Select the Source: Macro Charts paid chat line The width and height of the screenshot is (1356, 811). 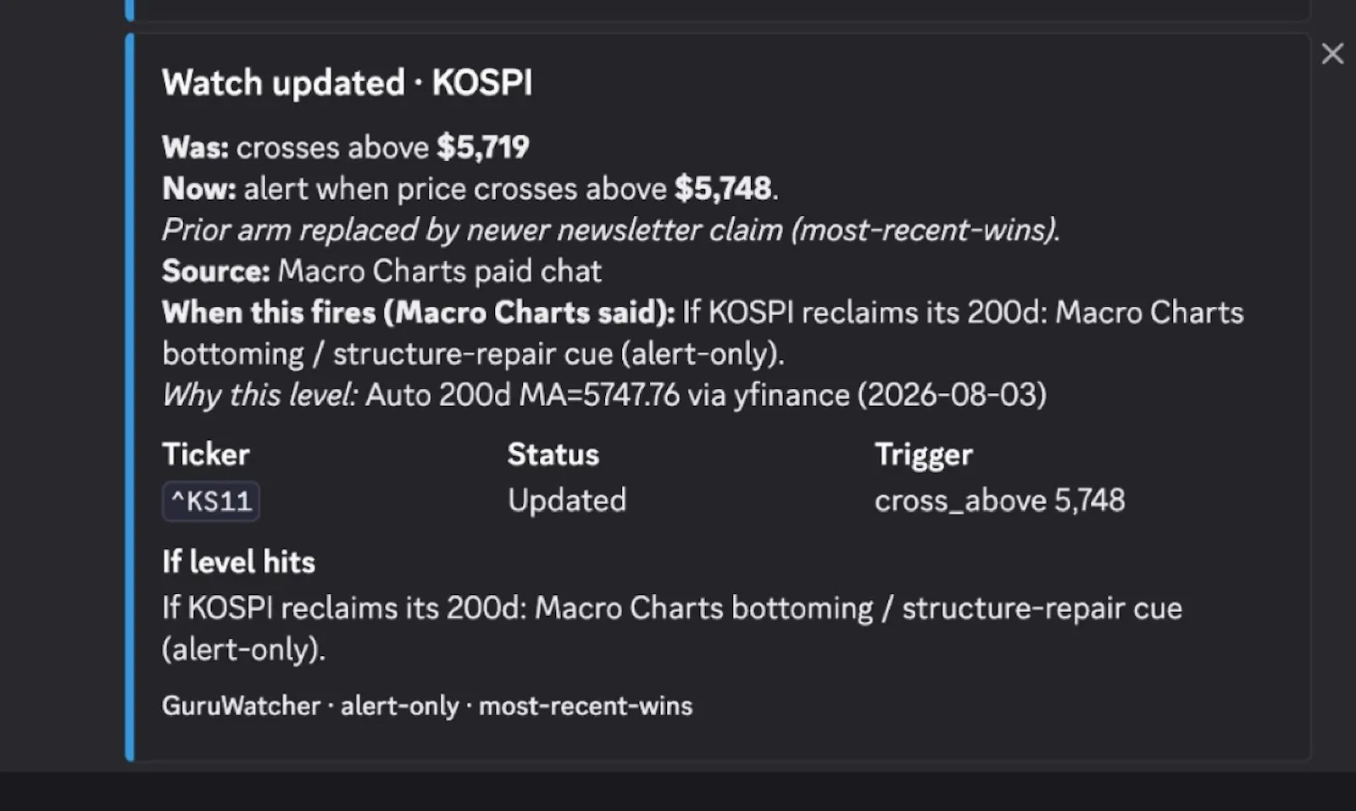pyautogui.click(x=381, y=271)
